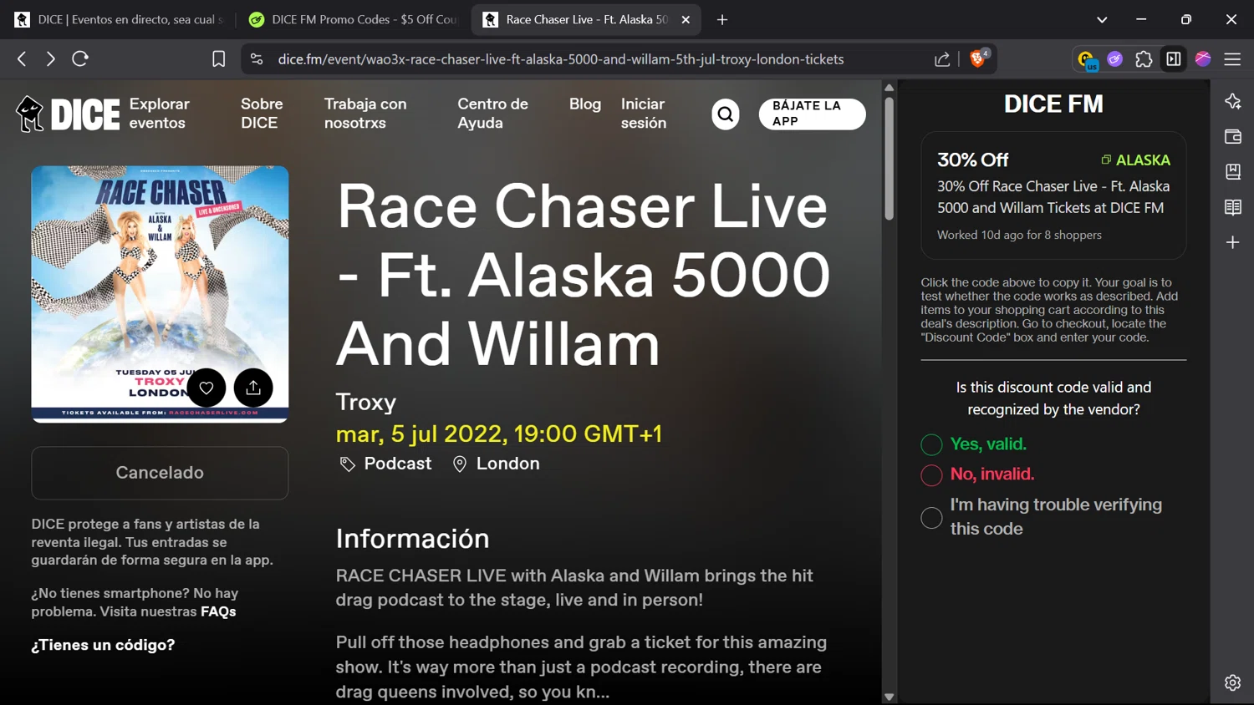The height and width of the screenshot is (705, 1254).
Task: Open the Bookmarks icon in the sidebar
Action: tap(1232, 171)
